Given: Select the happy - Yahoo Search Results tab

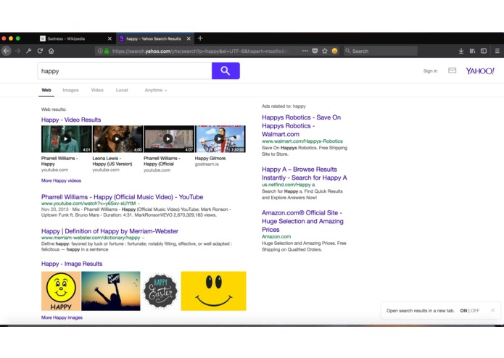Looking at the screenshot, I should pos(155,38).
